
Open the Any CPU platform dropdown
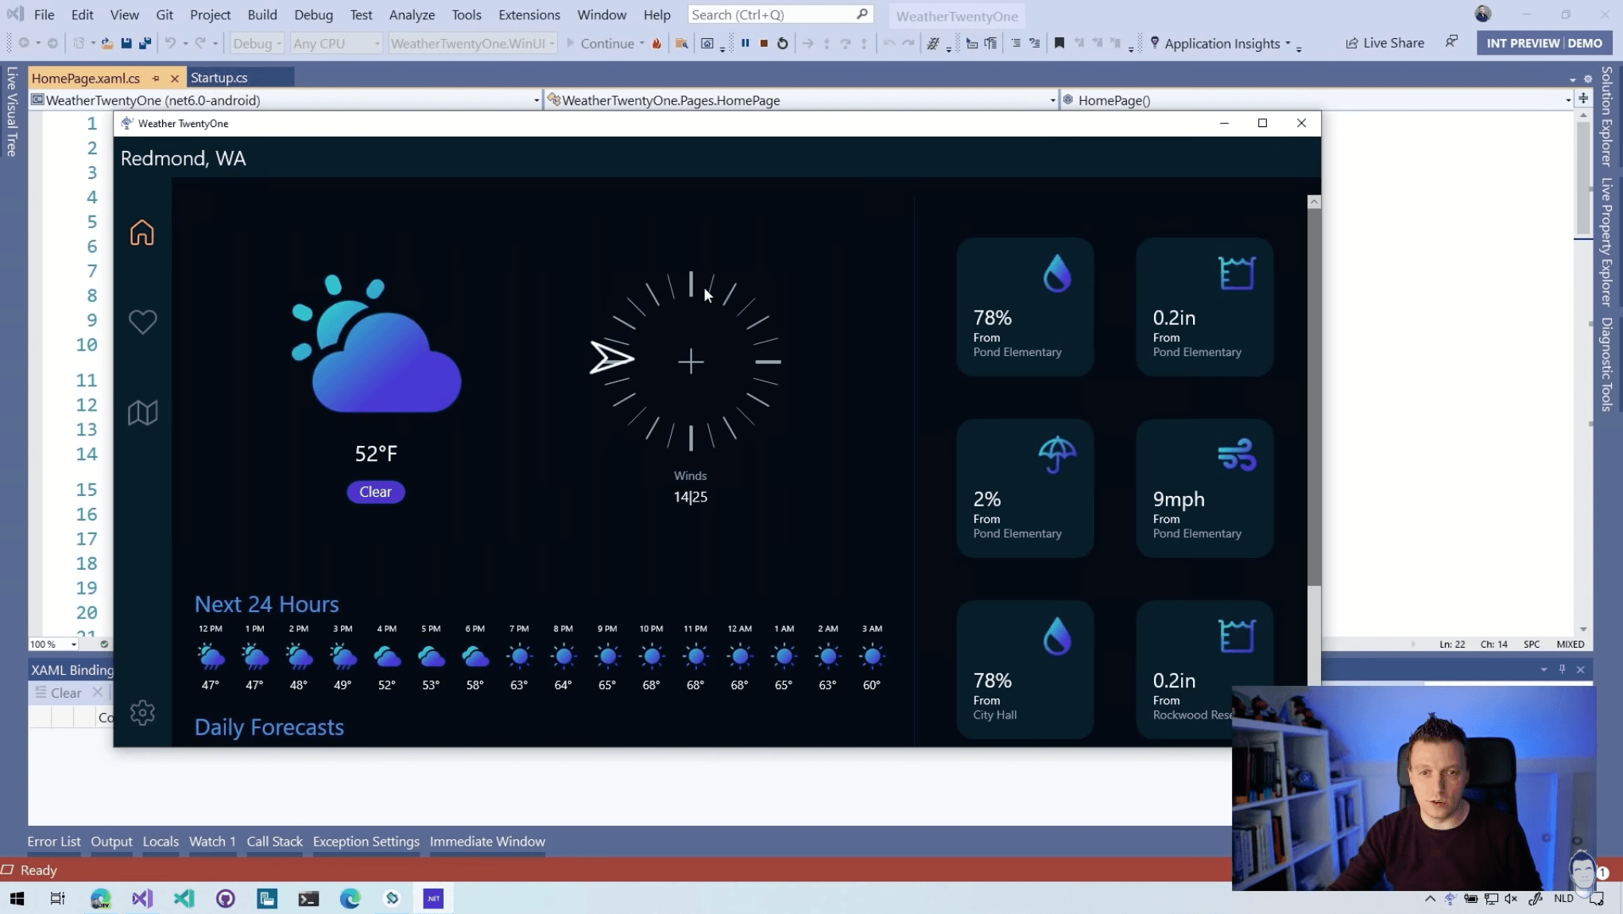335,44
